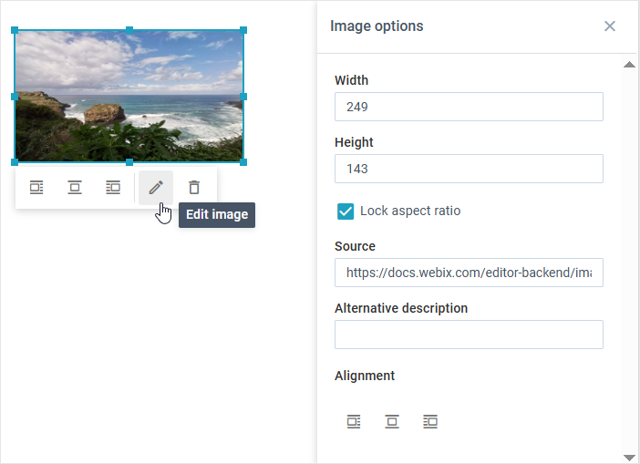Viewport: 640px width, 464px height.
Task: Align image left in floating toolbar
Action: pyautogui.click(x=36, y=187)
